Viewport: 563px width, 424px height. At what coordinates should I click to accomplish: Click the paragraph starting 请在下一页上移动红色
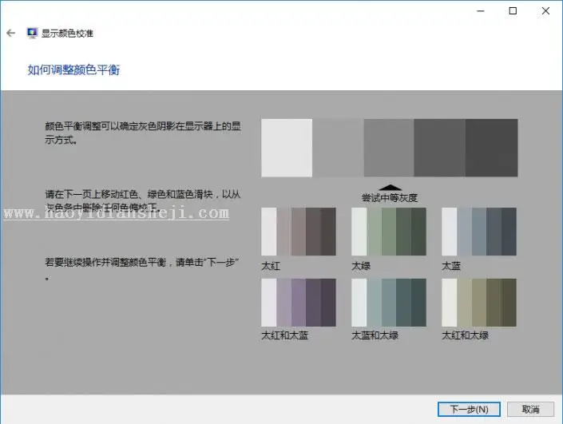pyautogui.click(x=142, y=200)
